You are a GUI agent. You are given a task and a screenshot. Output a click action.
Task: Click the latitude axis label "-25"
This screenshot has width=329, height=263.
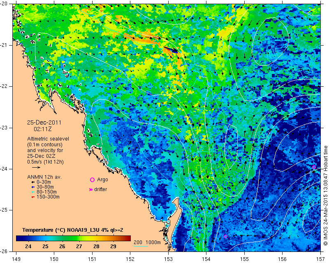tap(4, 210)
